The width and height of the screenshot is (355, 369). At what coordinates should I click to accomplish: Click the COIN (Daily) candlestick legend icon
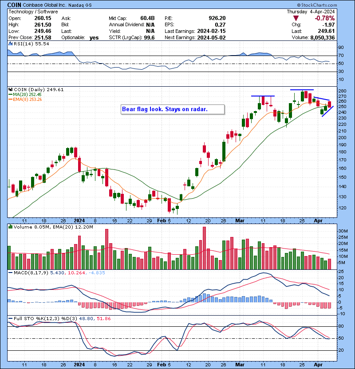(10, 89)
